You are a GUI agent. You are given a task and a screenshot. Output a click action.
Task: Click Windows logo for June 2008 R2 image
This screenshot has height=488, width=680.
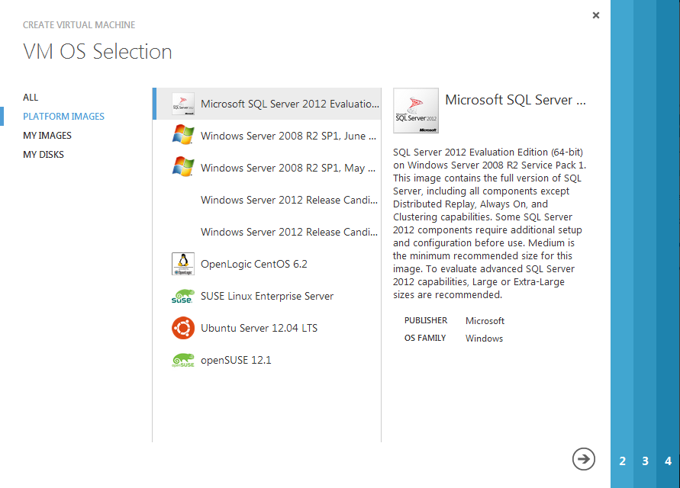click(x=183, y=135)
